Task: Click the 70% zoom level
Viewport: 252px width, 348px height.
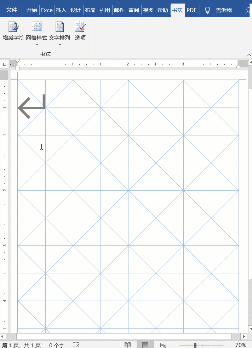Action: 241,345
